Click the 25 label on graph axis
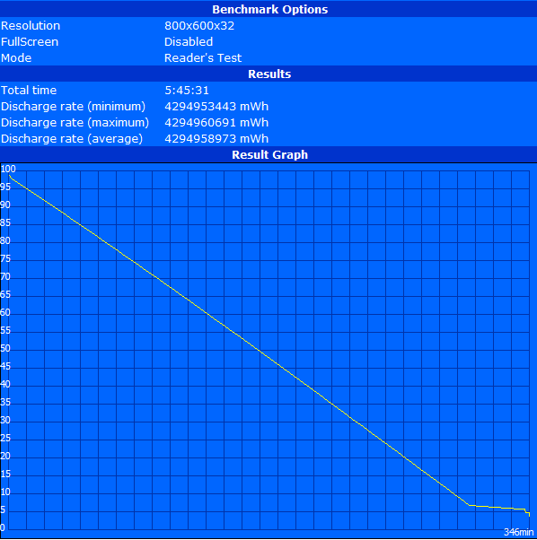Viewport: 537px width, 540px height. point(5,438)
